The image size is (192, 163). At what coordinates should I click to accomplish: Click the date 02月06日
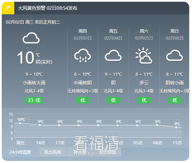coord(175,38)
